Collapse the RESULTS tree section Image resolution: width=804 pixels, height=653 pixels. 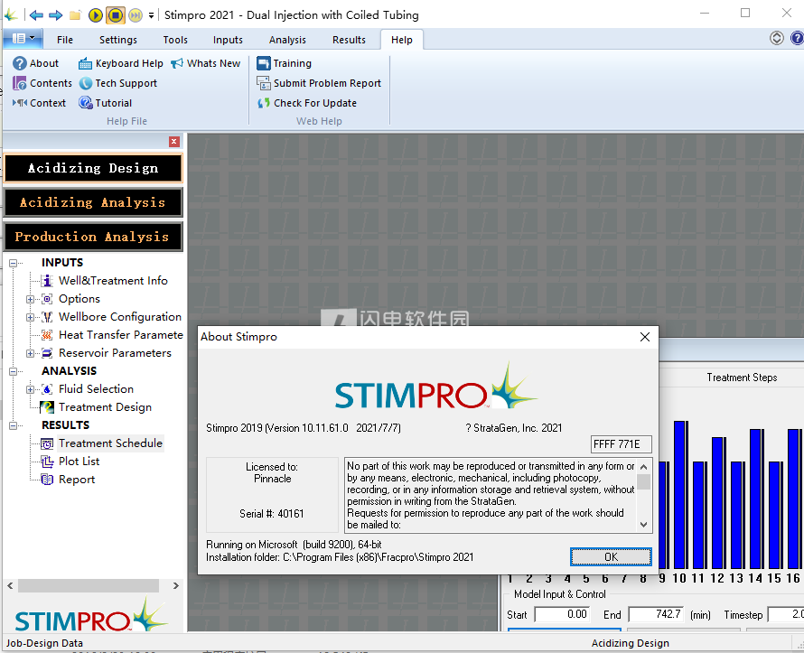click(13, 425)
